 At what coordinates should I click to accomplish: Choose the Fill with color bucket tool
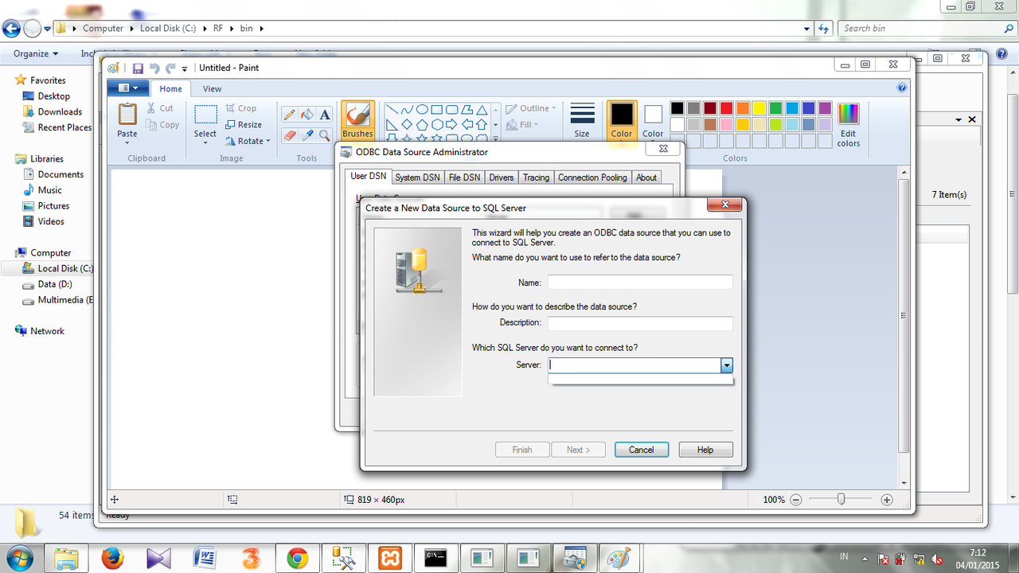(x=307, y=115)
